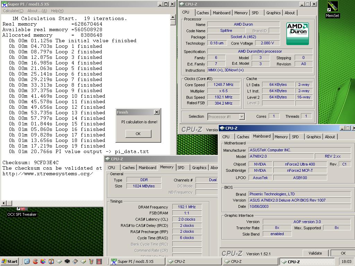Click the red C-shaped quick launch icon
355x266 pixels.
click(x=35, y=261)
